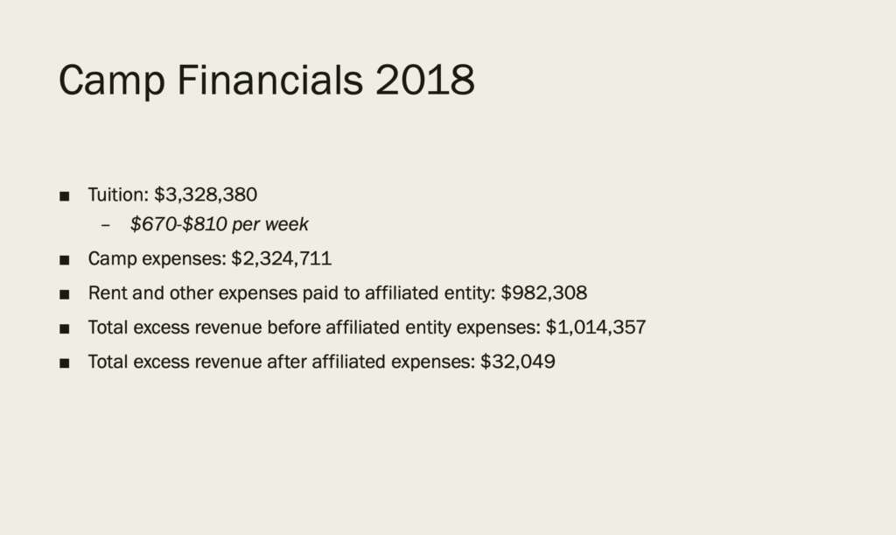Screen dimensions: 896x535
Task: Click the "Camp Financials 2018" slide title
Action: click(x=266, y=81)
